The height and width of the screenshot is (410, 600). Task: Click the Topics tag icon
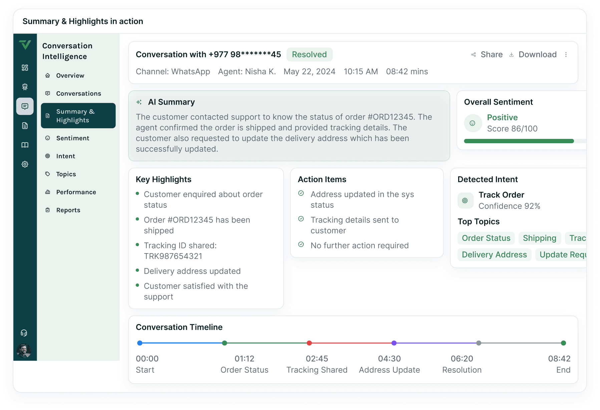(48, 174)
